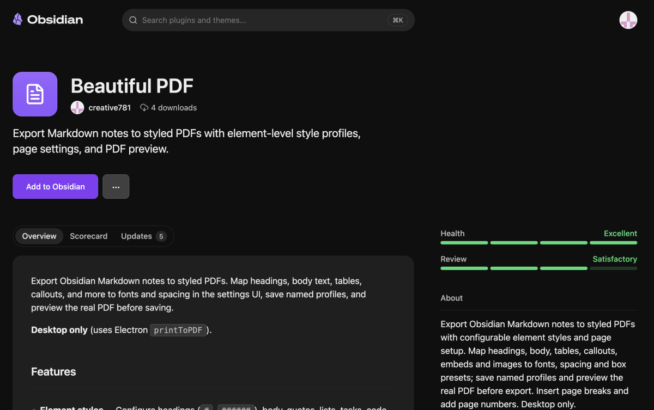Click Add to Obsidian button
The image size is (654, 410).
point(56,187)
